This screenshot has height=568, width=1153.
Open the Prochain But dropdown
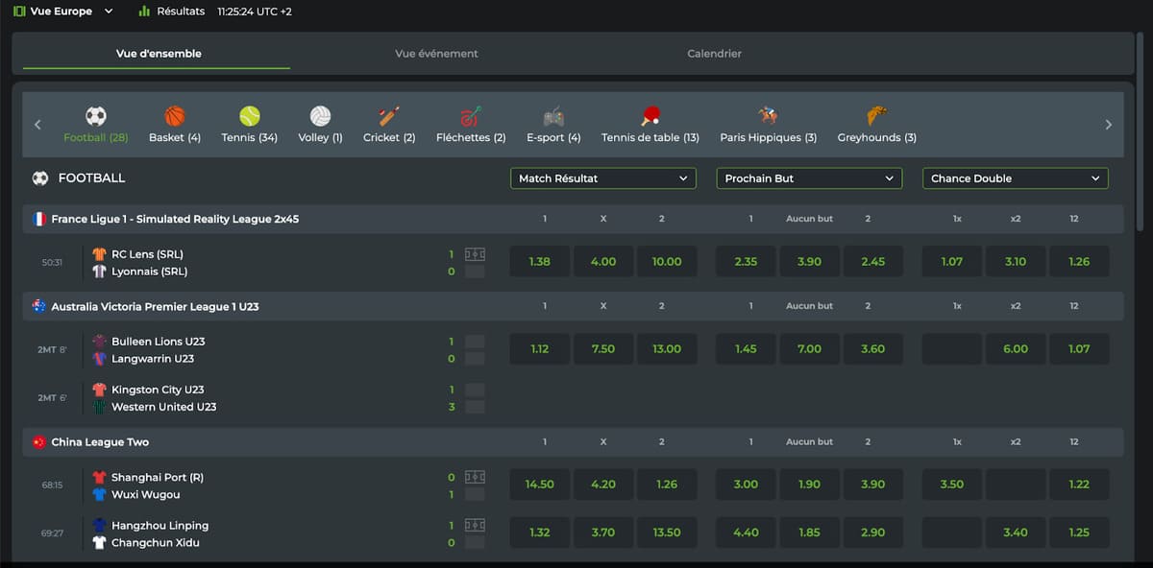pos(810,178)
